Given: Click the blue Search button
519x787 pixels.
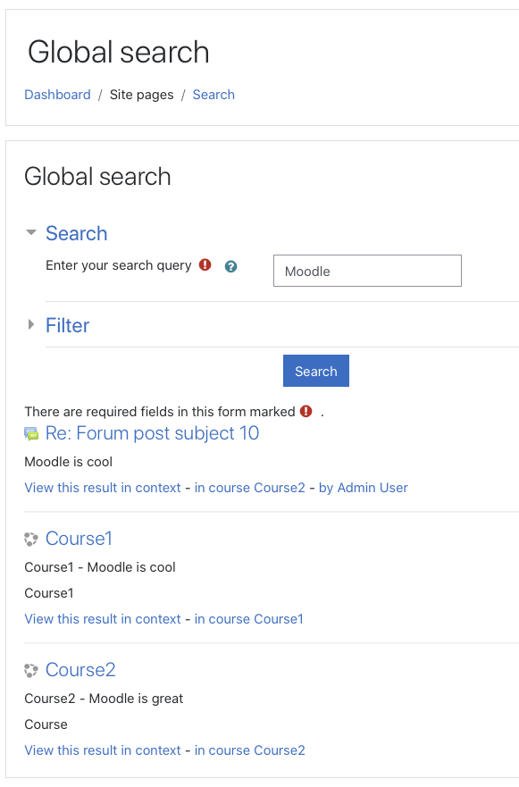Looking at the screenshot, I should coord(315,371).
